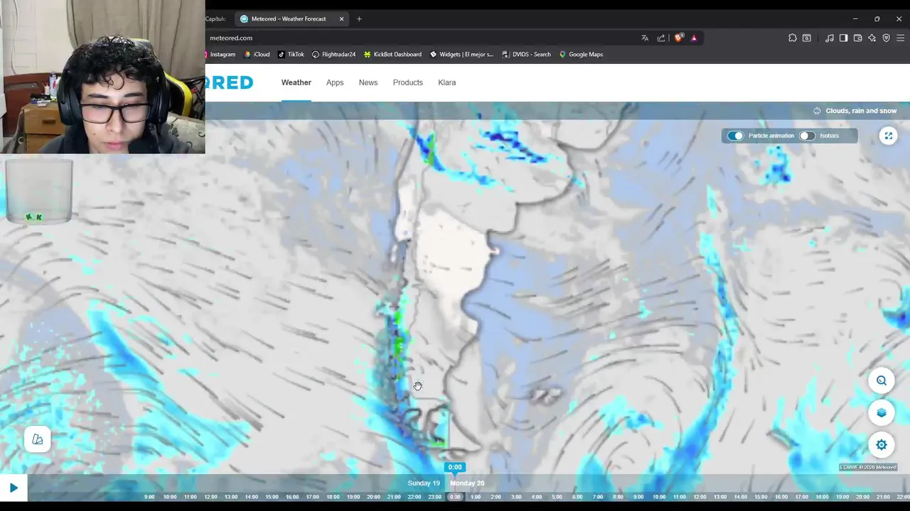The height and width of the screenshot is (511, 910).
Task: Open the News menu
Action: 368,82
